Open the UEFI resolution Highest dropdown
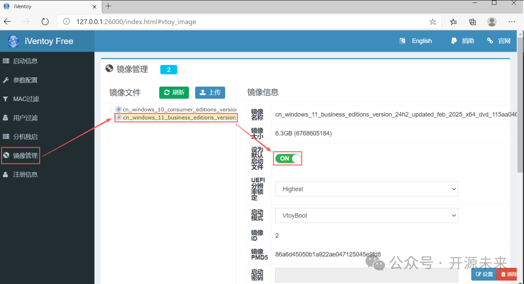This screenshot has width=524, height=284. (x=366, y=189)
